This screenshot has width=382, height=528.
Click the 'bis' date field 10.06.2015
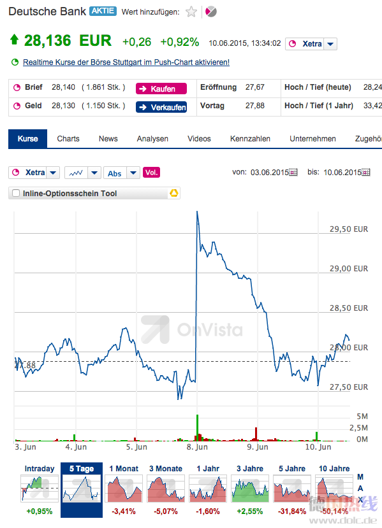pyautogui.click(x=342, y=173)
